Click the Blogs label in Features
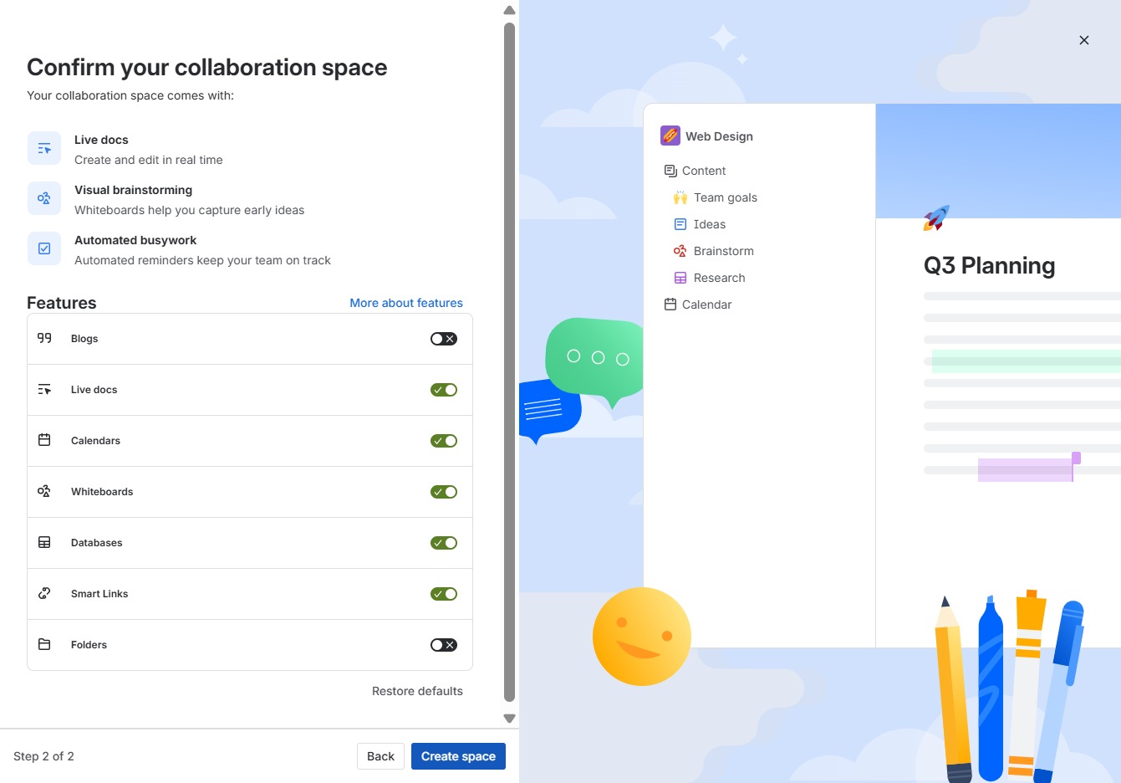 84,339
